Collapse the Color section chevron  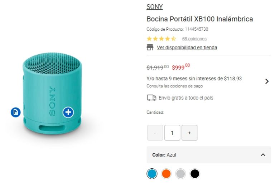coord(263,155)
